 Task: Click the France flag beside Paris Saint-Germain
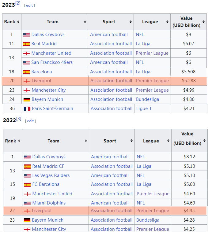pos(27,109)
